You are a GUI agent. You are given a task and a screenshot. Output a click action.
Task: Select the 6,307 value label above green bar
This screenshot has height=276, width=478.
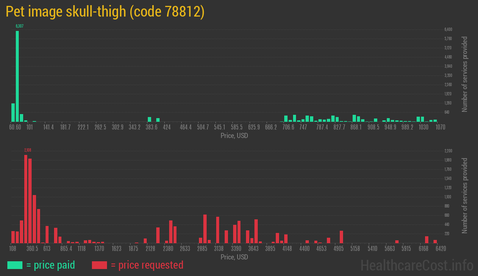pos(19,26)
